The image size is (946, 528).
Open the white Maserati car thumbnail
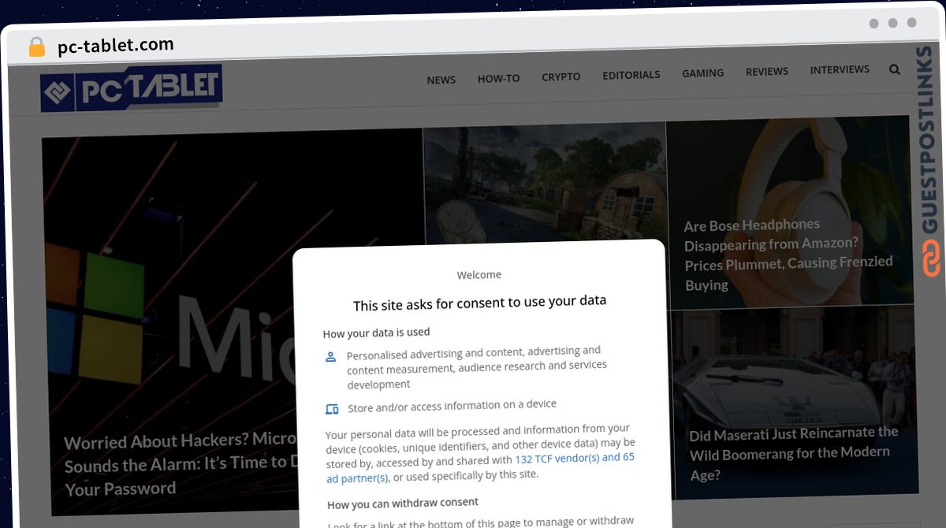tap(793, 403)
